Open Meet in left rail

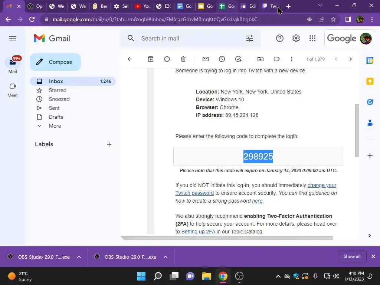coord(13,91)
